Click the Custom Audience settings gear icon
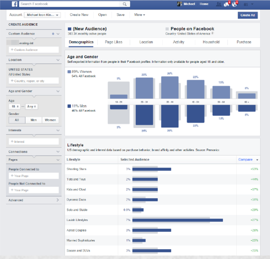 [x=53, y=34]
